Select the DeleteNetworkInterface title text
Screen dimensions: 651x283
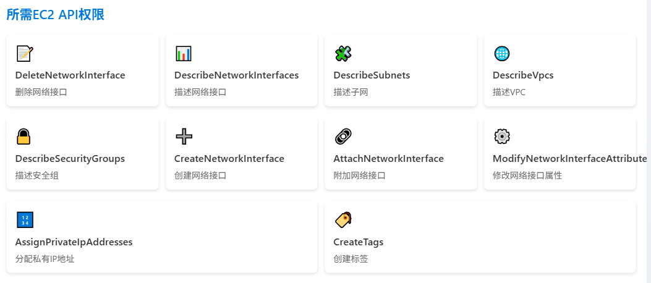coord(70,75)
